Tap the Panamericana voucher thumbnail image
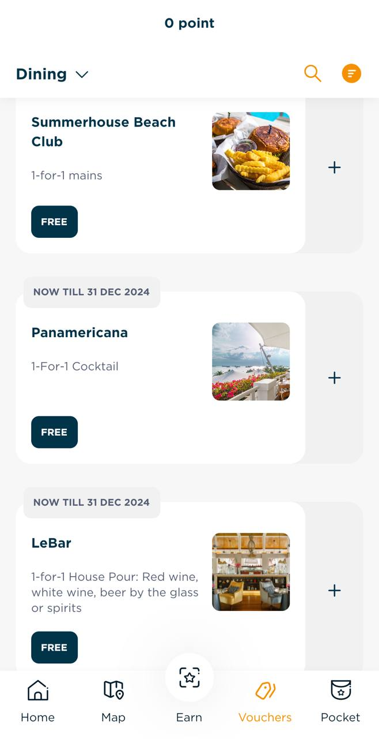 tap(251, 361)
